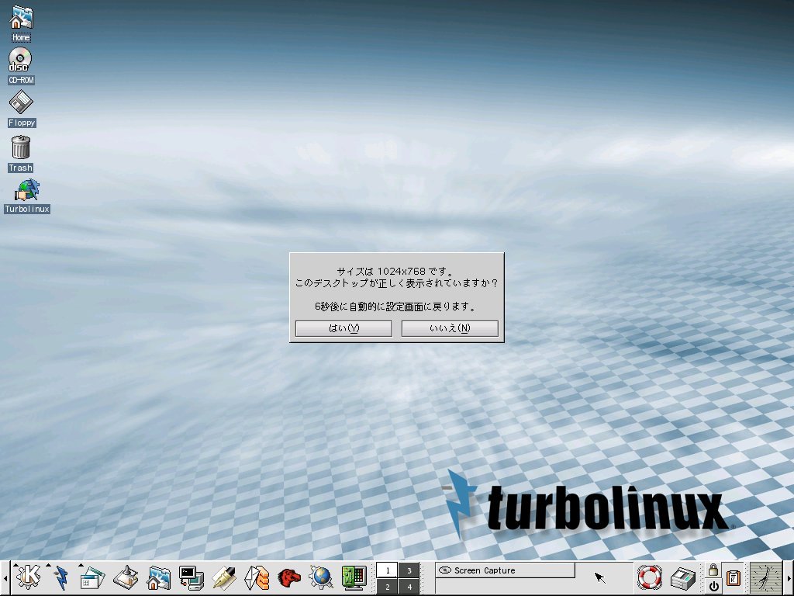The height and width of the screenshot is (596, 794).
Task: Open the printer panel icon
Action: click(682, 577)
